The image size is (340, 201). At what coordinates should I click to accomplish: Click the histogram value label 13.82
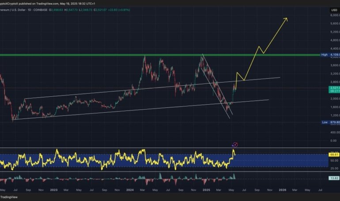[x=334, y=178]
